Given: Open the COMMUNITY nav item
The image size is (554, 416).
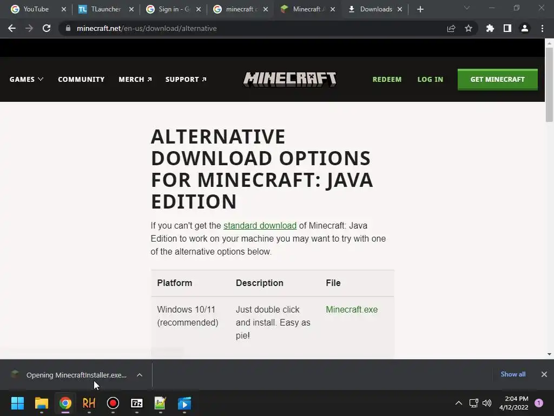Looking at the screenshot, I should (81, 79).
